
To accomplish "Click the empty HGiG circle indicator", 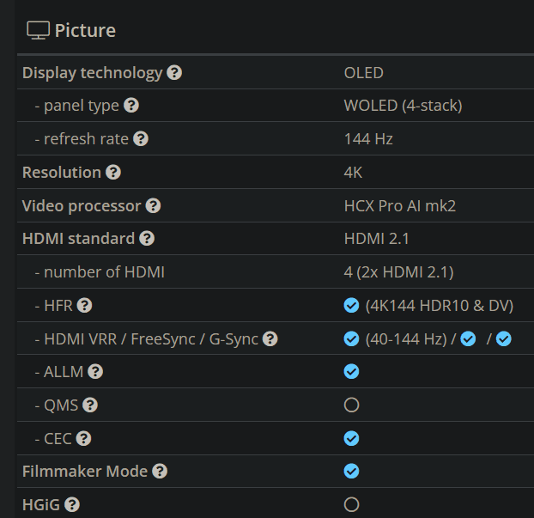I will pos(351,504).
